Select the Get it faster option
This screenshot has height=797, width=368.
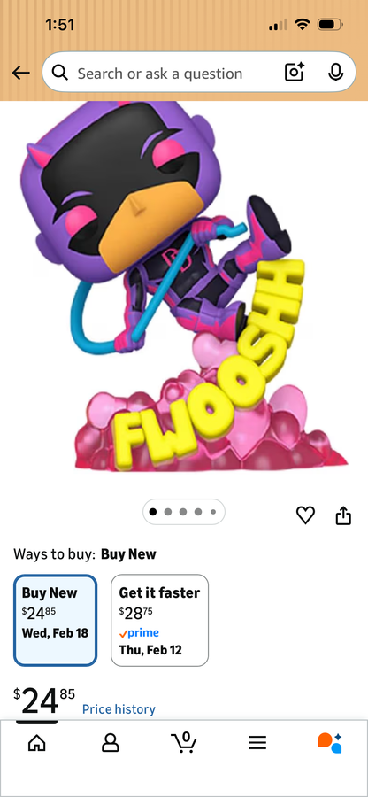[x=159, y=620]
